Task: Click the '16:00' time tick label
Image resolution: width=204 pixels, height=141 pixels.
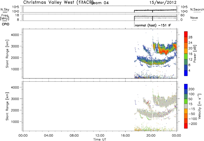Action: pos(125,136)
